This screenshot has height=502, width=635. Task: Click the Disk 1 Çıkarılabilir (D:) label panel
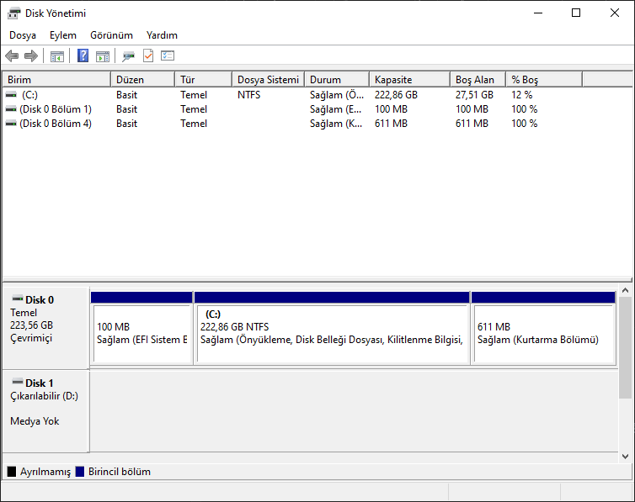[x=45, y=411]
